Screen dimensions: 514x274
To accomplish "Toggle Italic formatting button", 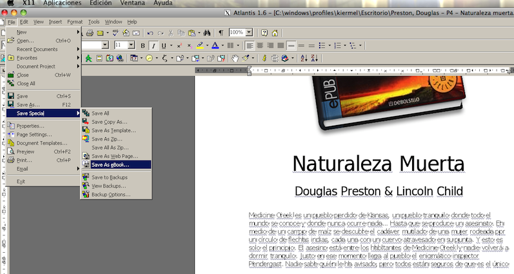I will pyautogui.click(x=153, y=45).
